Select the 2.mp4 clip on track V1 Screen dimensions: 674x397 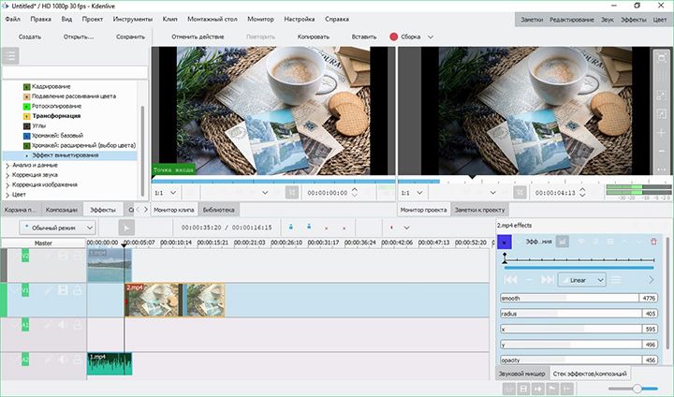pyautogui.click(x=174, y=300)
